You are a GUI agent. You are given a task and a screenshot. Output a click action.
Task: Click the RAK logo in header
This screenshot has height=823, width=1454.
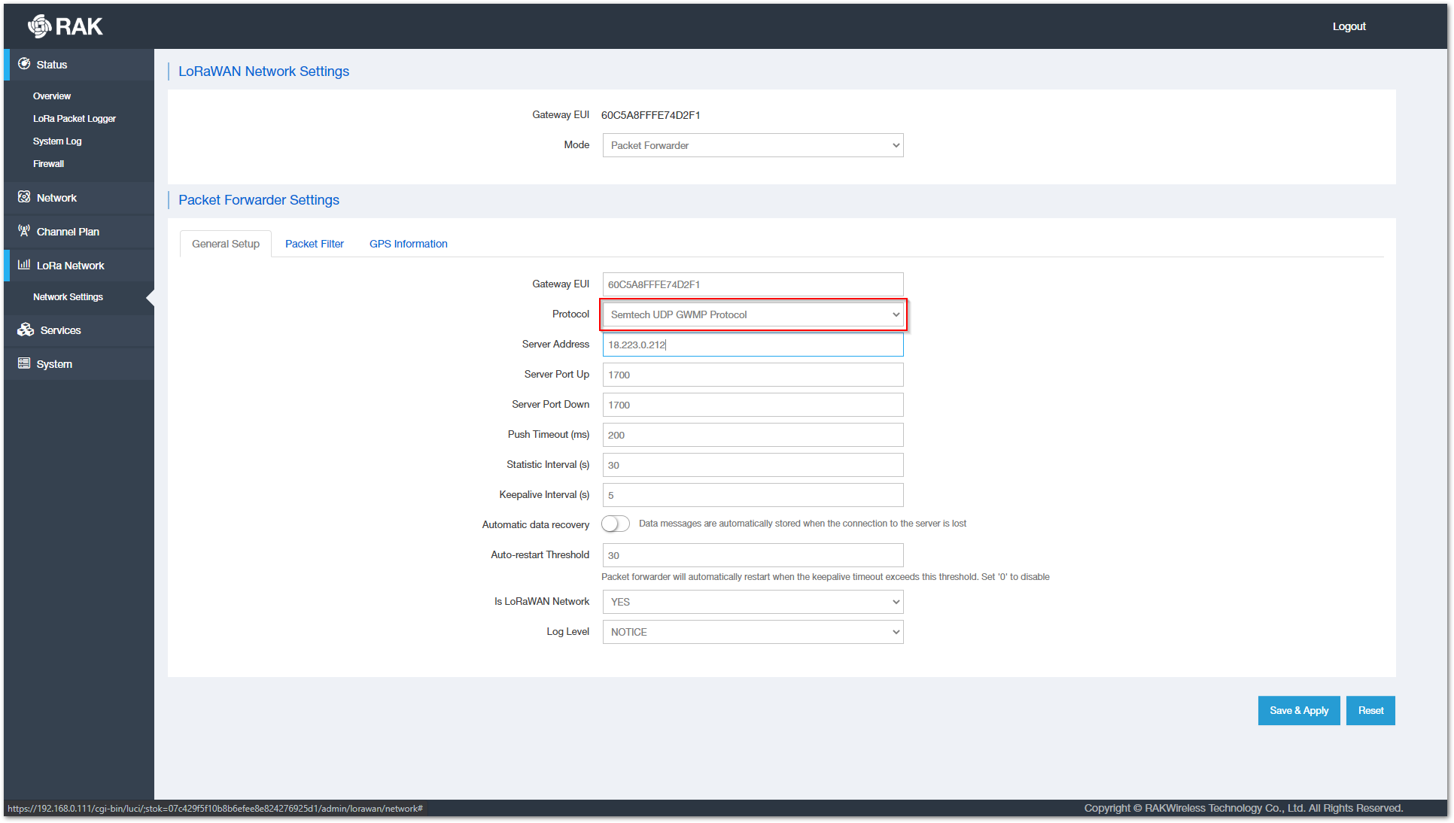pyautogui.click(x=65, y=26)
